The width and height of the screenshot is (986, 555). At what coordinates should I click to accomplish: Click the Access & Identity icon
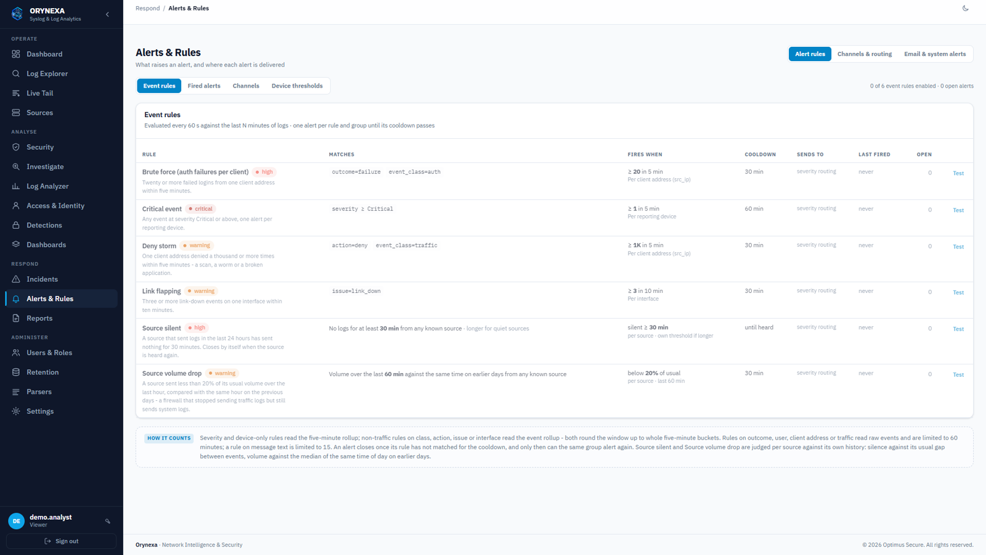click(x=16, y=206)
